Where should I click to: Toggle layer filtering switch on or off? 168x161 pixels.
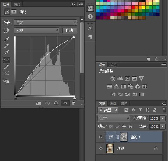tap(164, 110)
